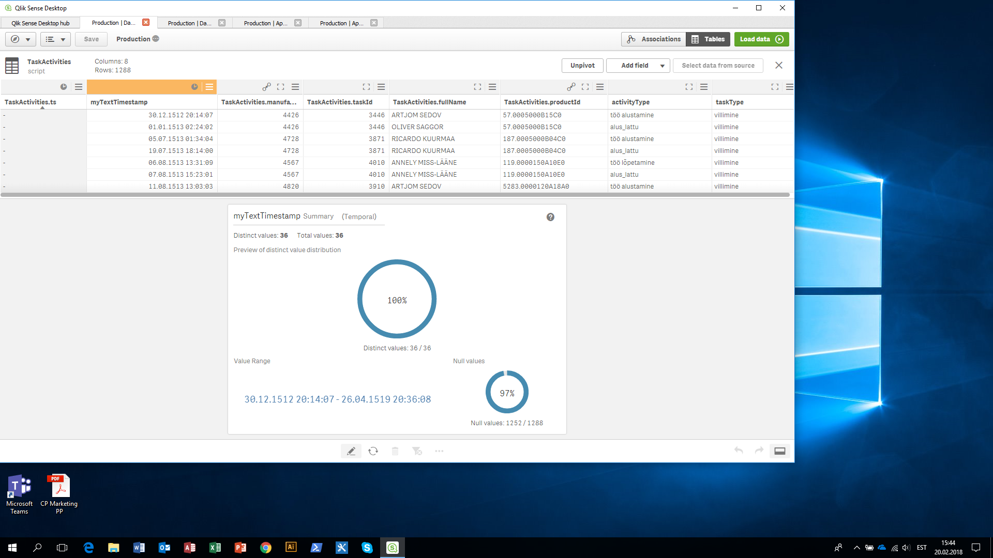Toggle the summary panel visibility button
Viewport: 993px width, 558px height.
click(780, 451)
